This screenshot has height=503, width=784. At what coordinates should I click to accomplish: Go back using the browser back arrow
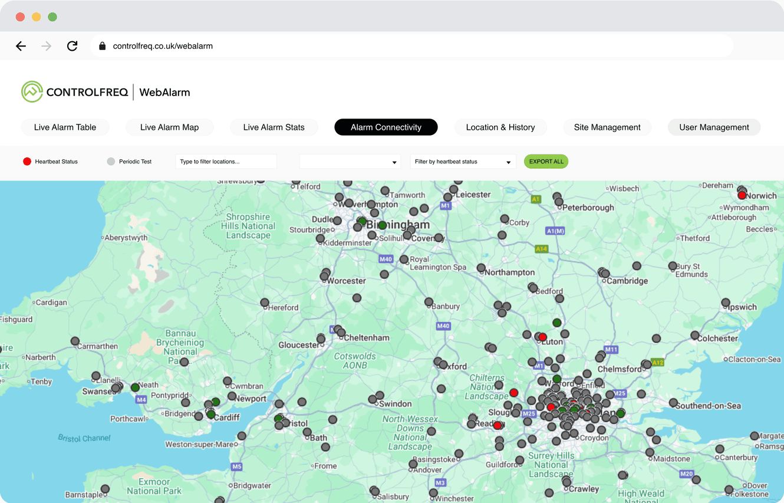click(x=21, y=46)
